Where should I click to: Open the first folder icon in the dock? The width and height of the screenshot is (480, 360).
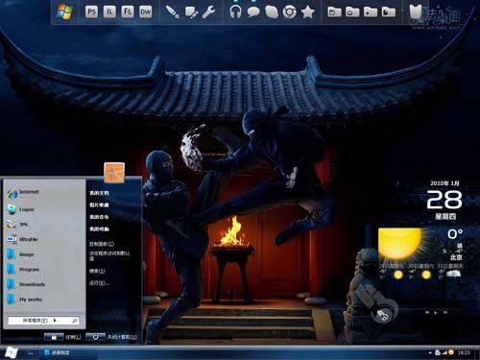point(334,12)
